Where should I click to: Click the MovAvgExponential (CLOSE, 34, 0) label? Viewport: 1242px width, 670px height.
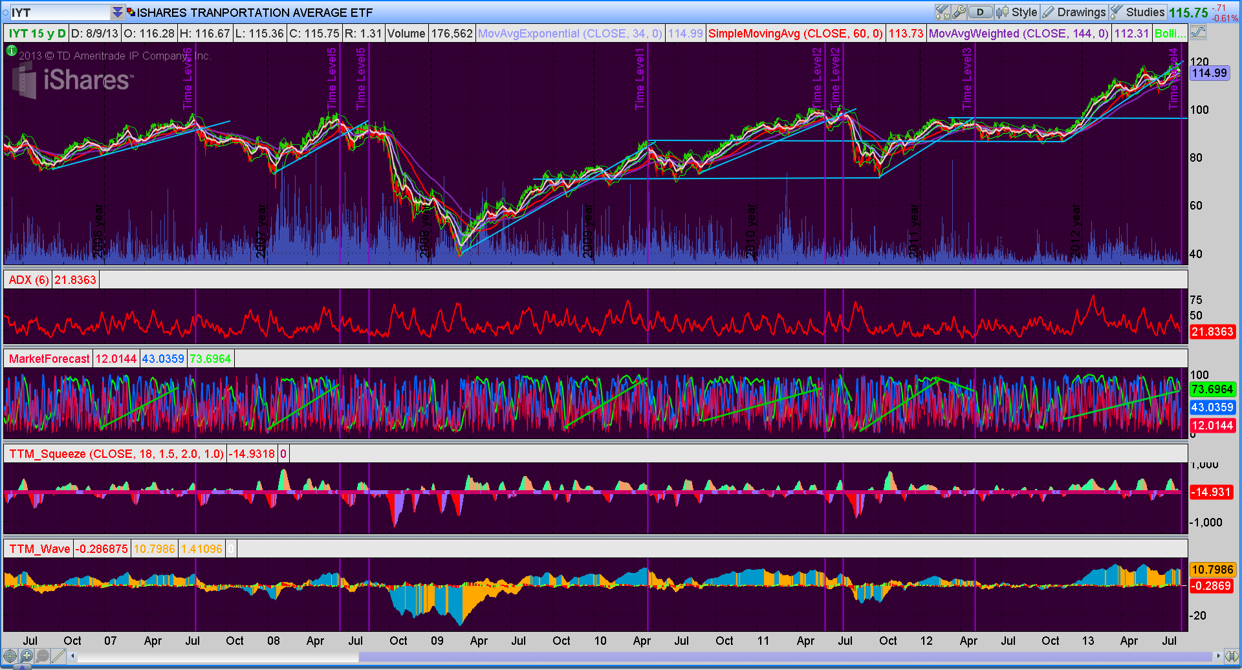click(570, 34)
